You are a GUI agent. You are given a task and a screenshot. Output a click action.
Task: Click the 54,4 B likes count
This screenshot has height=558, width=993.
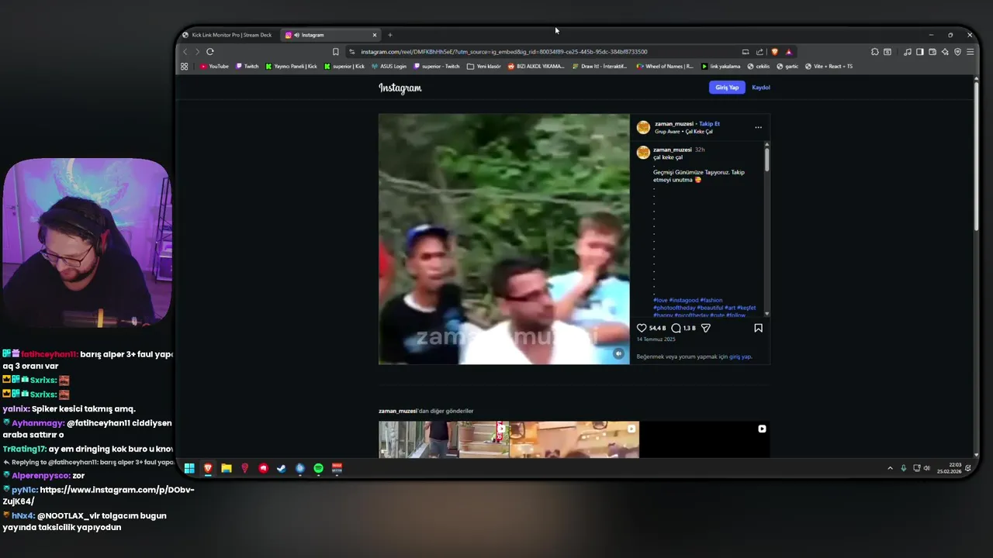pyautogui.click(x=657, y=328)
